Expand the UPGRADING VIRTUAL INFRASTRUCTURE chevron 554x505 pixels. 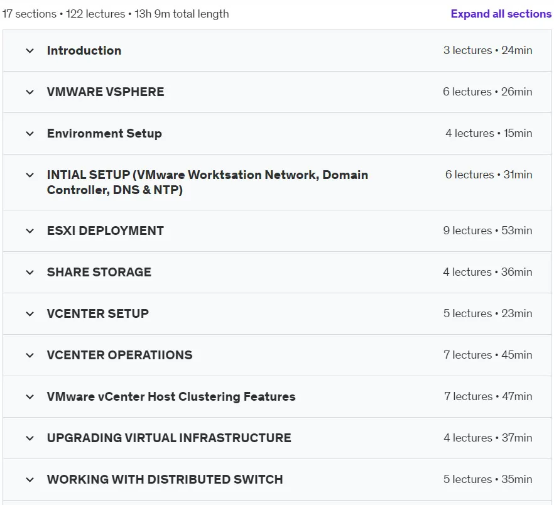point(30,438)
